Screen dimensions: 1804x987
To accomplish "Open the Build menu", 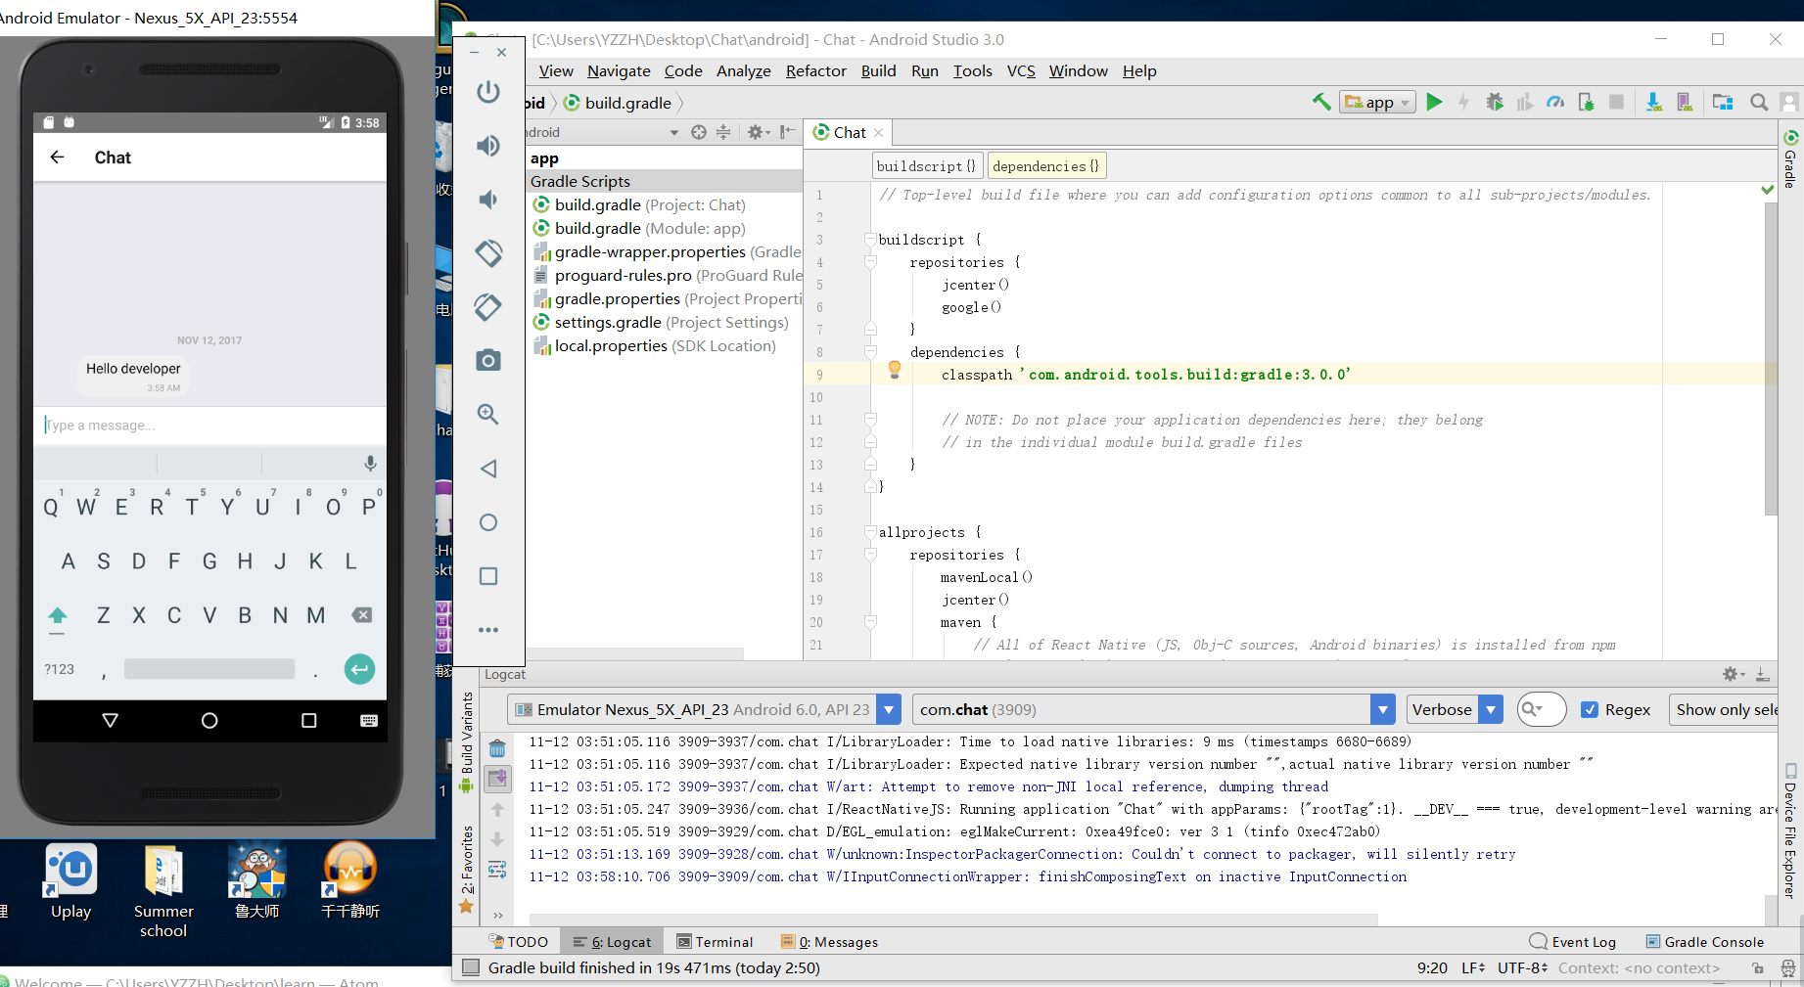I will 878,70.
